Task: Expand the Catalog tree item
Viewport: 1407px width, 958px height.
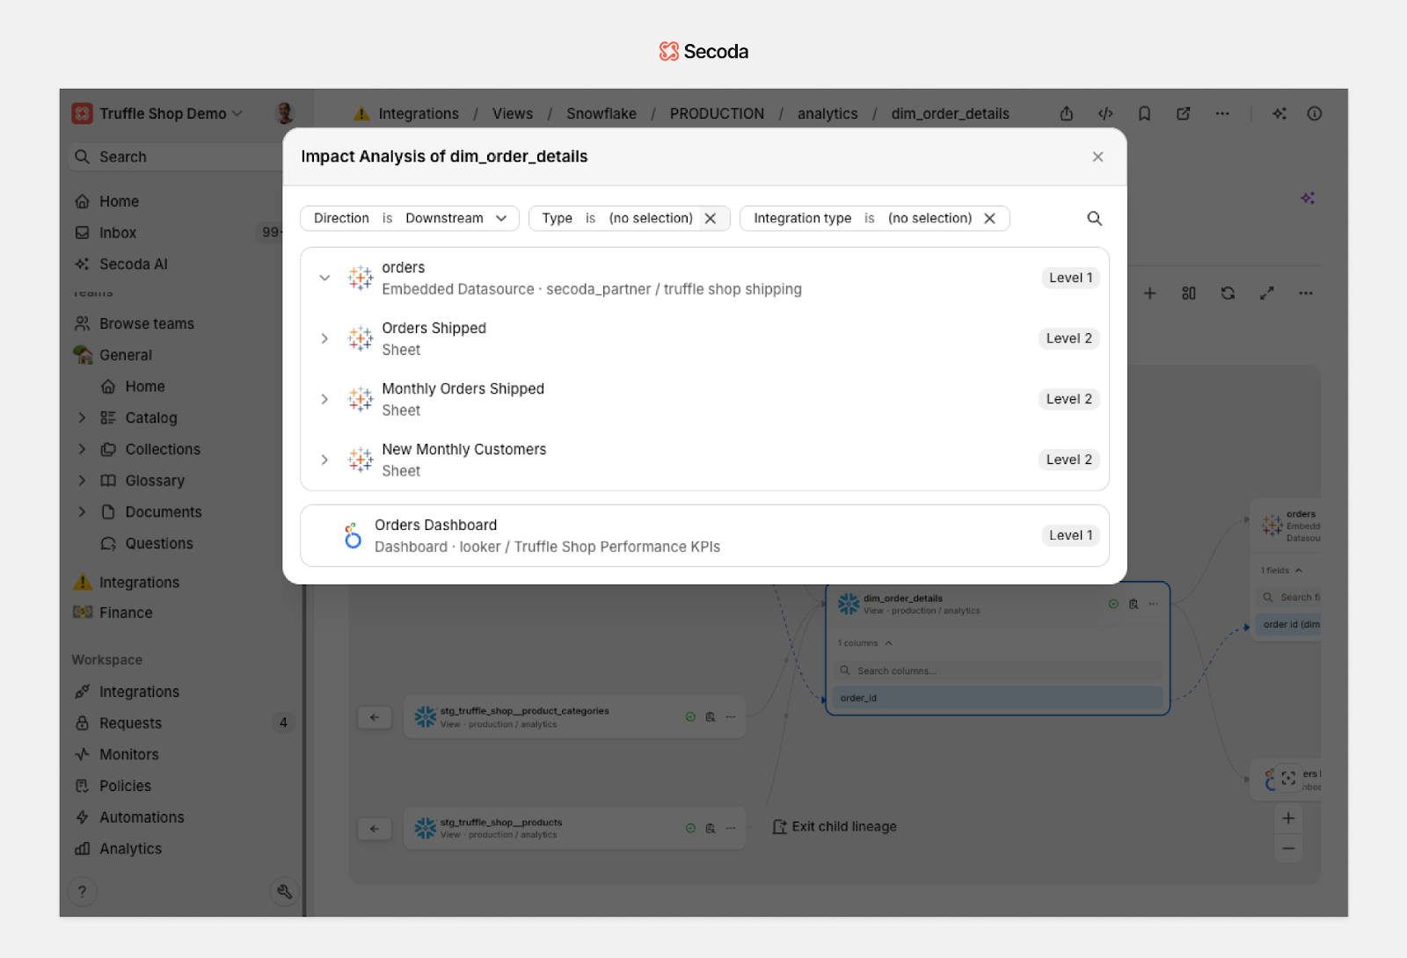Action: [x=82, y=417]
